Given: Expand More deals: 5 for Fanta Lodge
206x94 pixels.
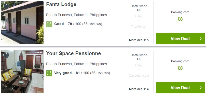Looking at the screenshot, I should tap(139, 40).
